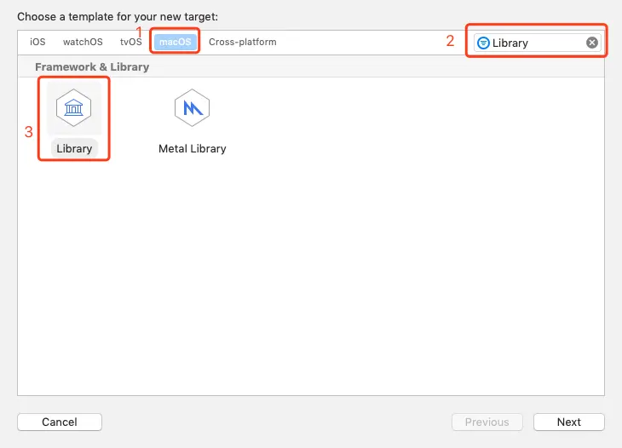The height and width of the screenshot is (448, 622).
Task: Clear the search text with the X button
Action: (x=592, y=43)
